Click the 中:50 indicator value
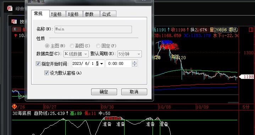This screenshot has width=255, height=135. click(104, 113)
